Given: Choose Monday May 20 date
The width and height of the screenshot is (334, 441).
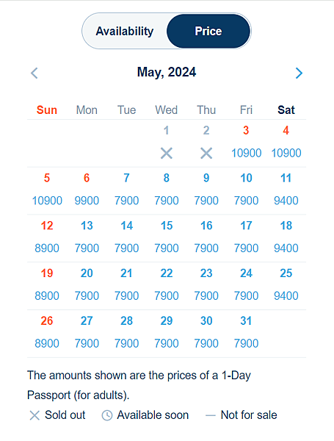Looking at the screenshot, I should click(87, 286).
